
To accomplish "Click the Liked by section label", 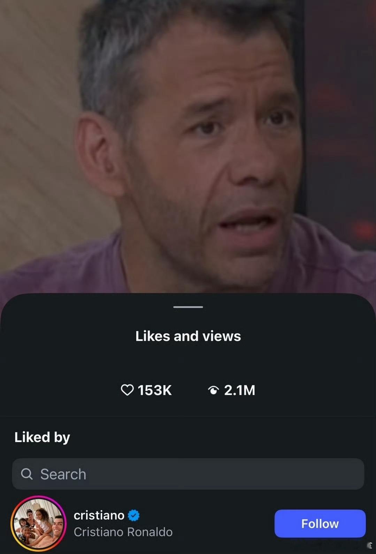I will (x=42, y=437).
